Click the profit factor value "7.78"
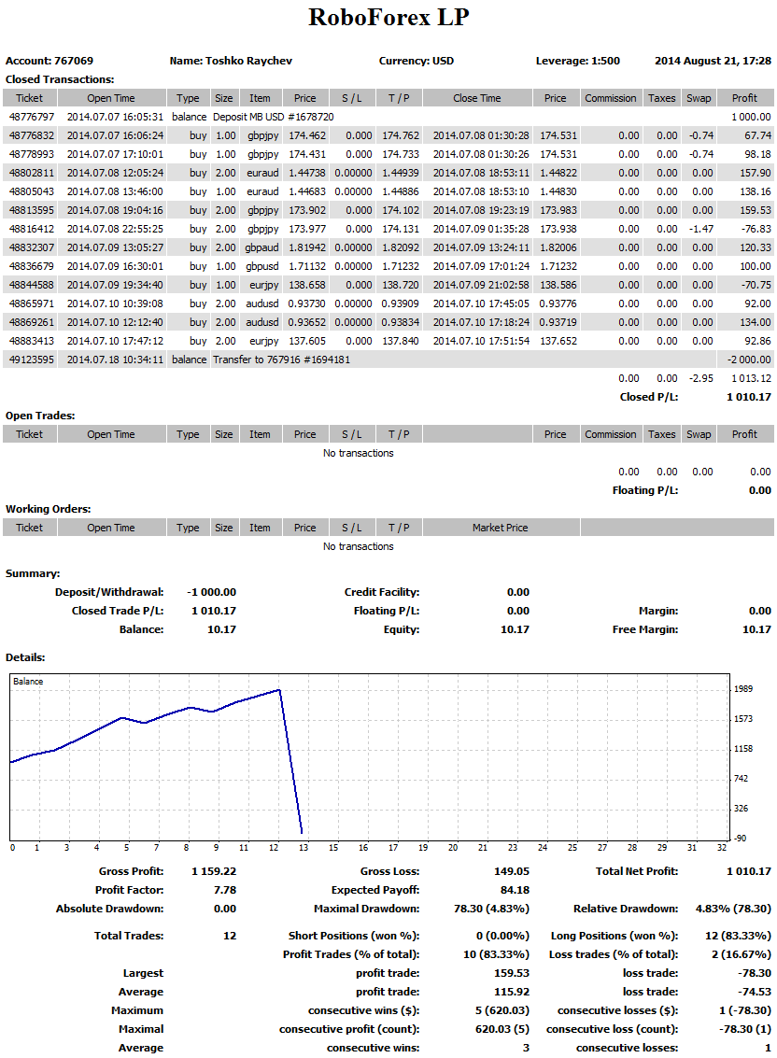The image size is (777, 1058). pyautogui.click(x=225, y=890)
